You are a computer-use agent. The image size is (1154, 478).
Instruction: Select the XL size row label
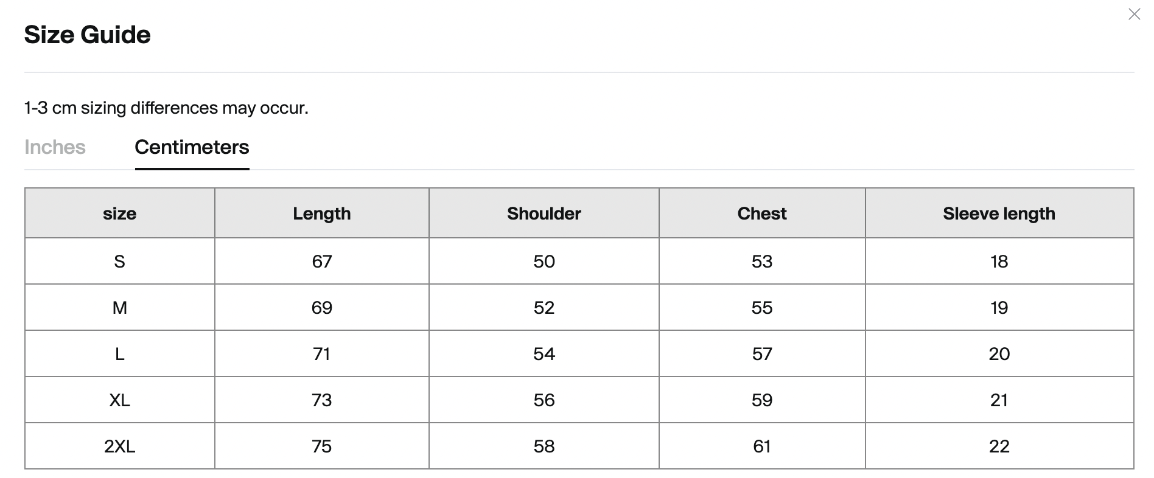click(x=120, y=400)
